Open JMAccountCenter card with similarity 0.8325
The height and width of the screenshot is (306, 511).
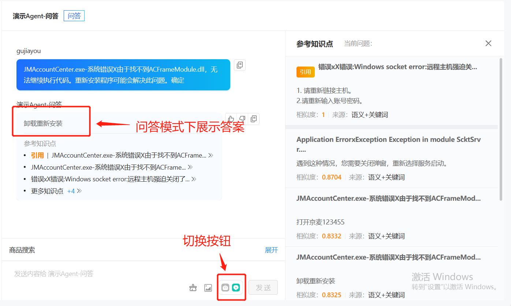[389, 257]
